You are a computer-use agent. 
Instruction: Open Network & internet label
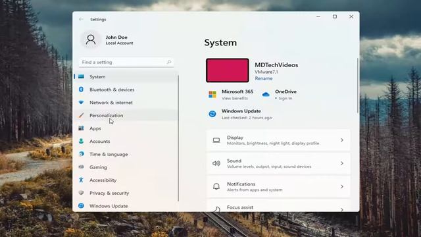111,103
